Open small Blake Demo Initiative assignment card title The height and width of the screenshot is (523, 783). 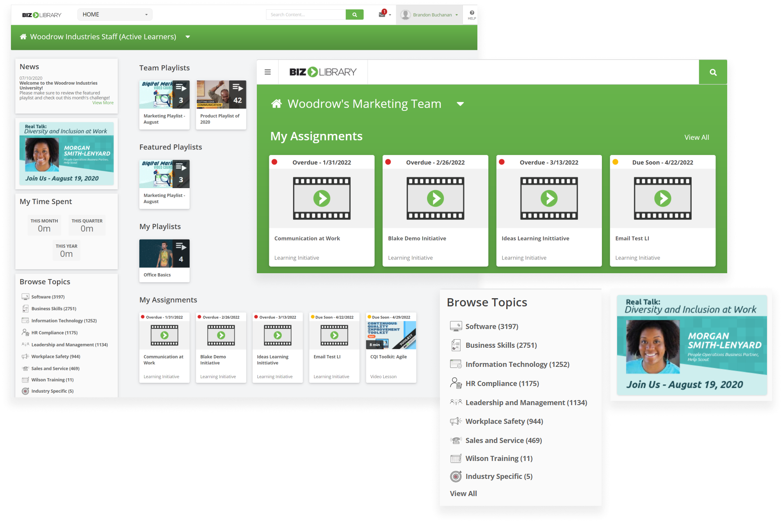point(213,359)
